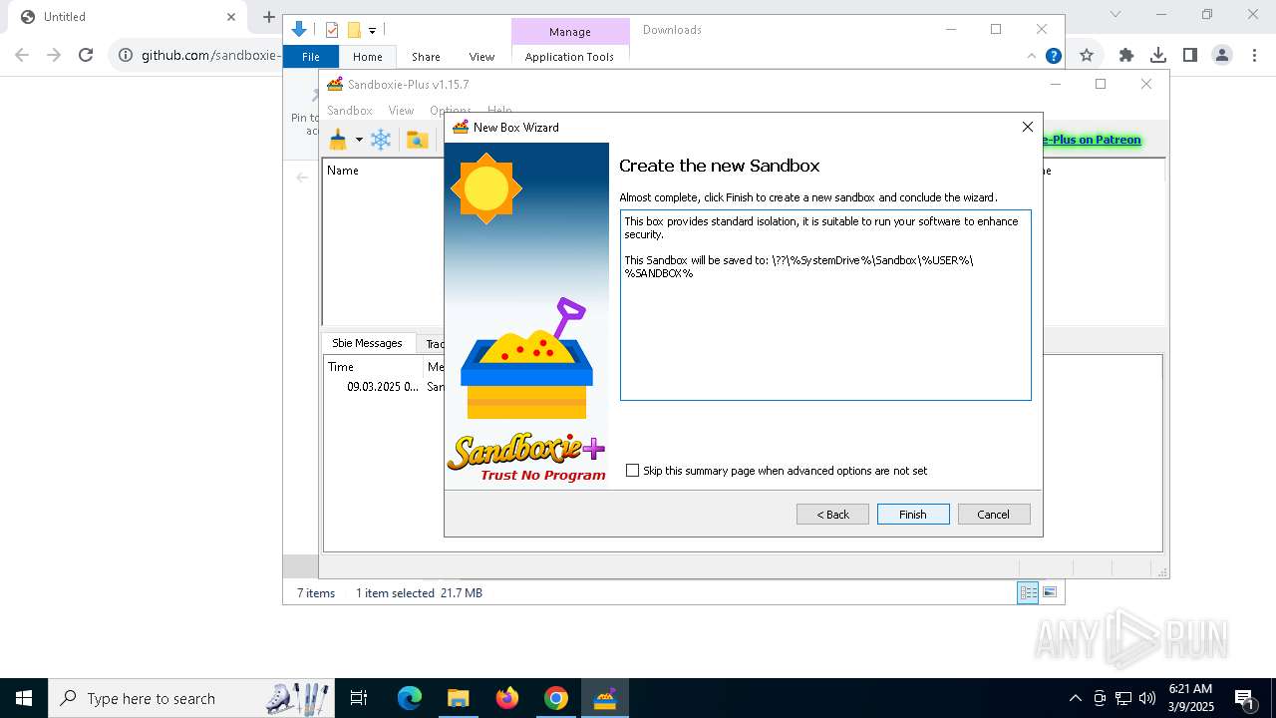Click inside the sandbox summary text box
Viewport: 1276px width, 718px height.
pyautogui.click(x=825, y=305)
